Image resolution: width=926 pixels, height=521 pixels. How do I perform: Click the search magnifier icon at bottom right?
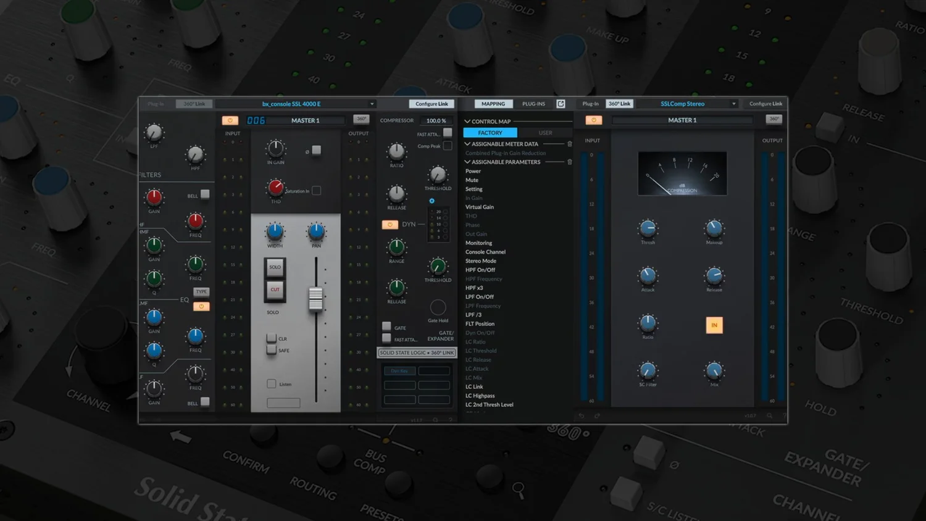point(769,415)
